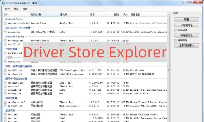The height and width of the screenshot is (122, 204).
Task: Check the viahdb02.inf row checkbox
Action: 5,70
